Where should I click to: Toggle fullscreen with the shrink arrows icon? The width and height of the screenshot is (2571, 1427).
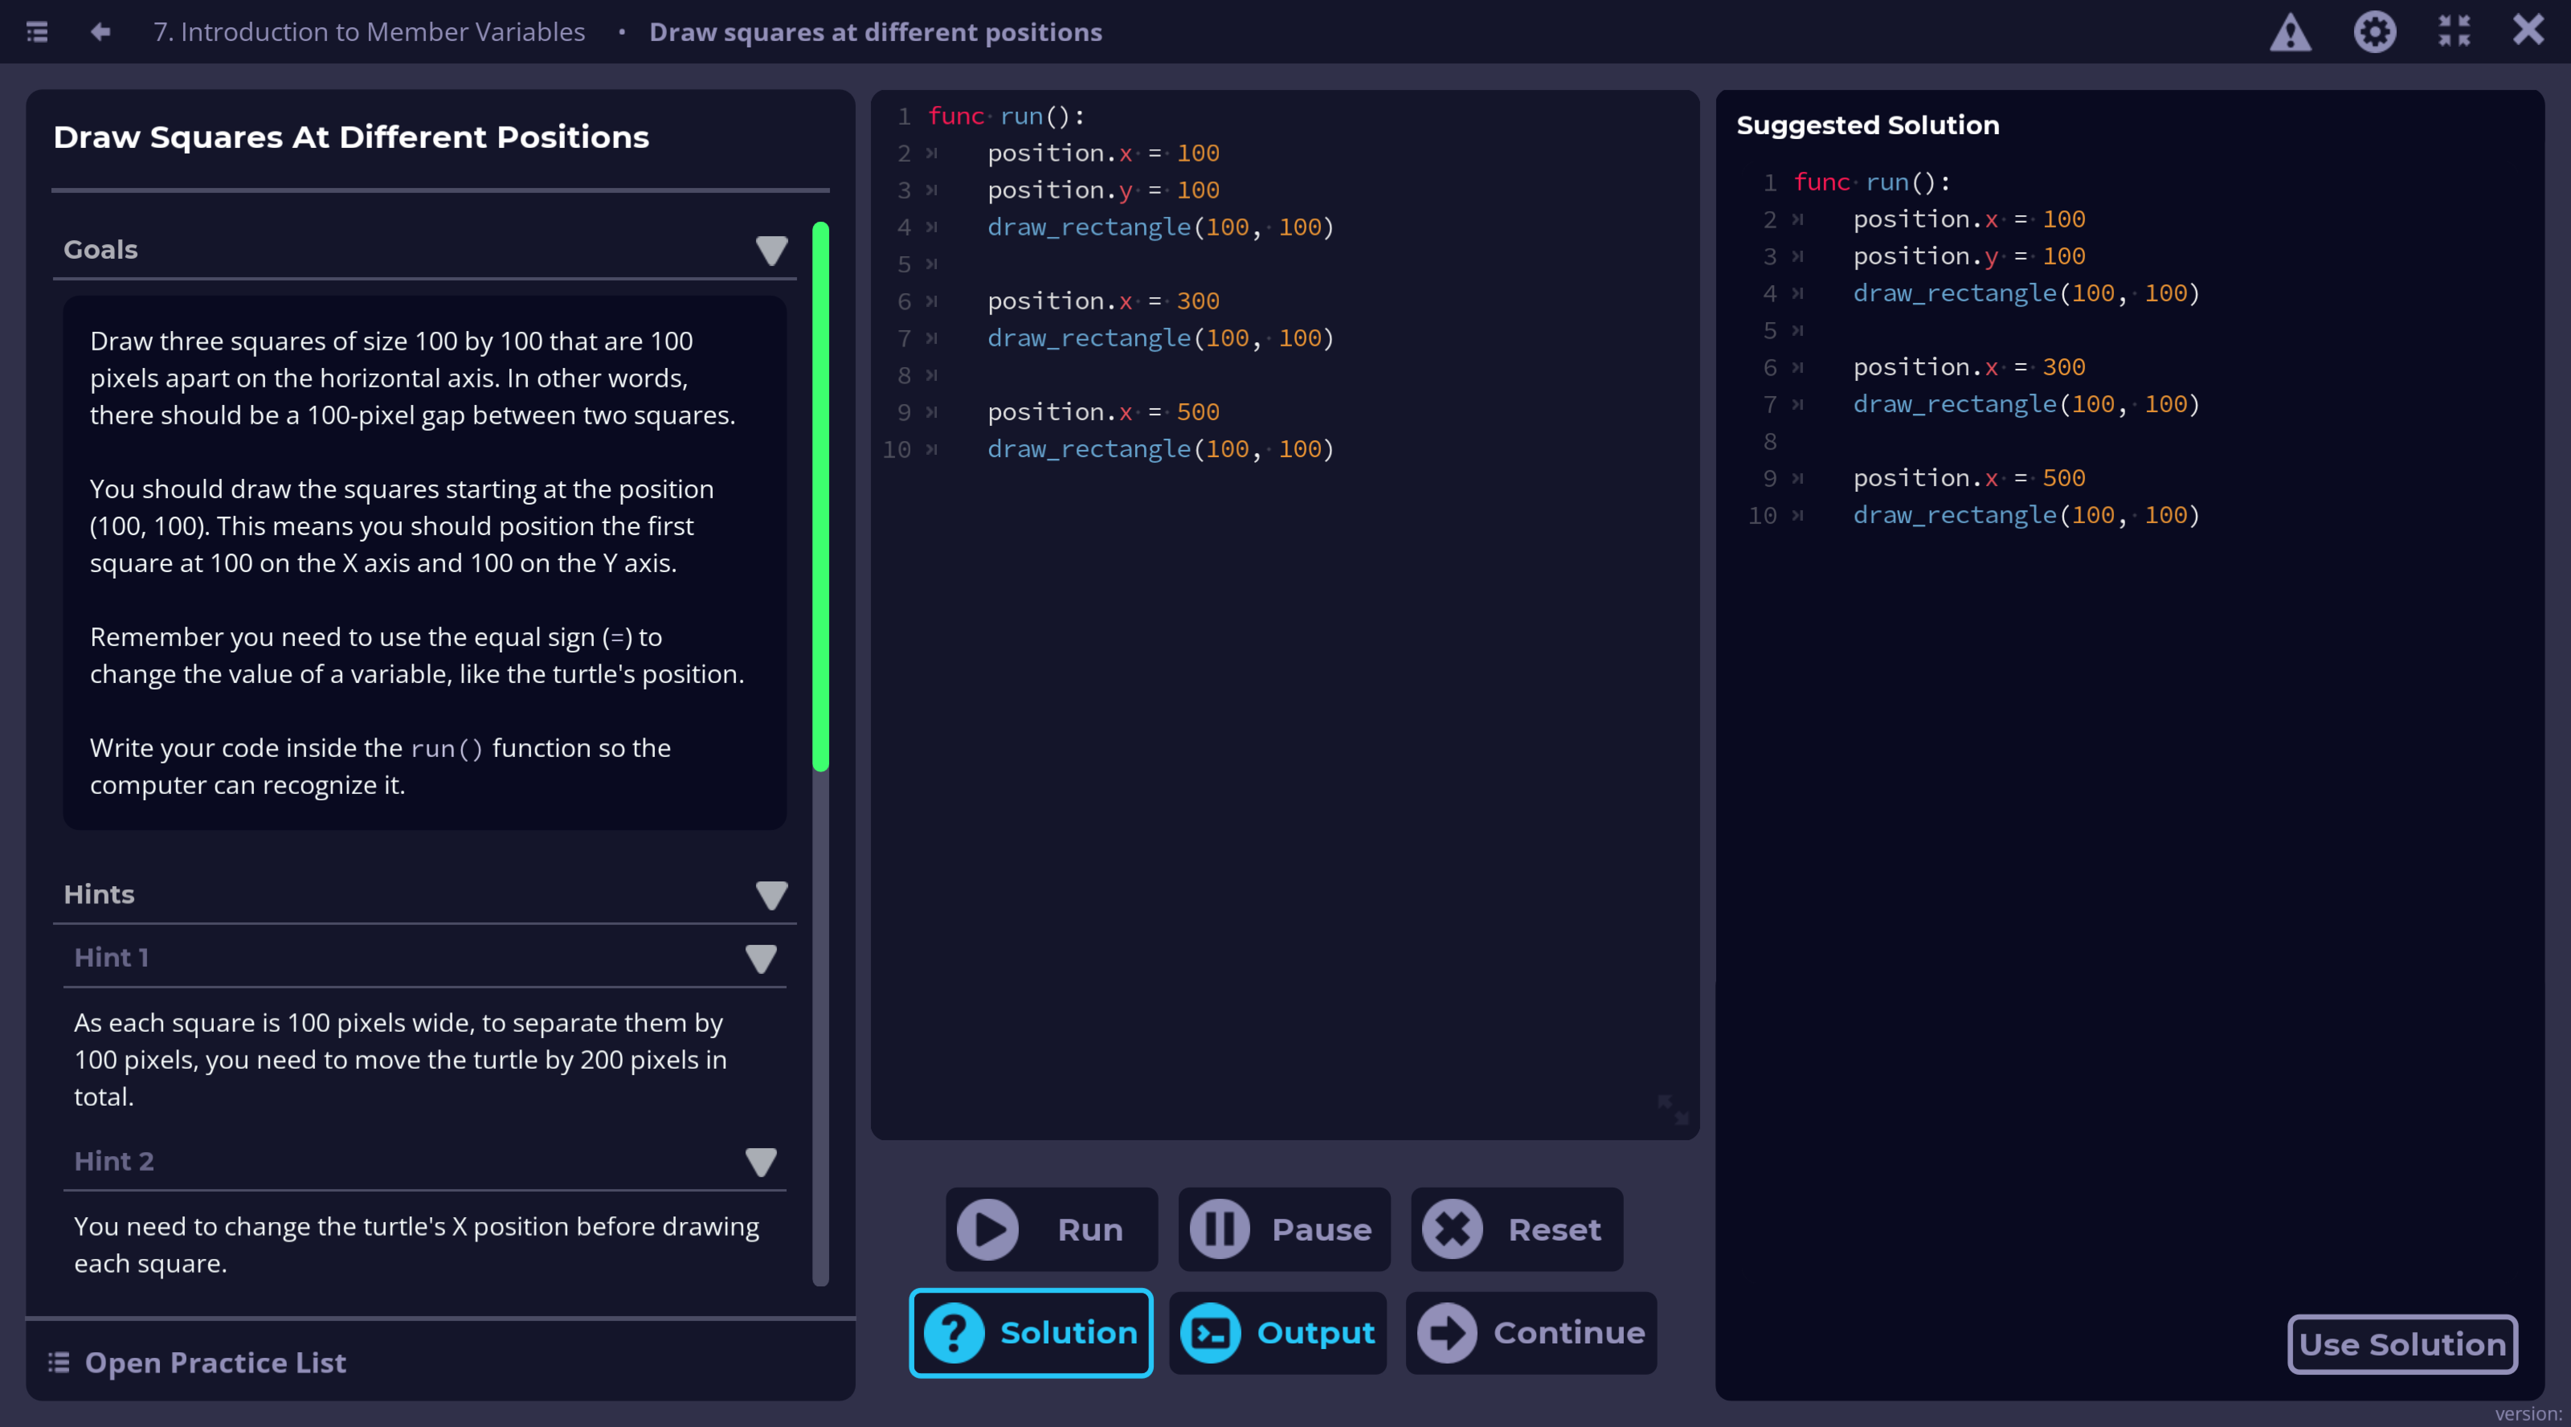[x=2454, y=32]
